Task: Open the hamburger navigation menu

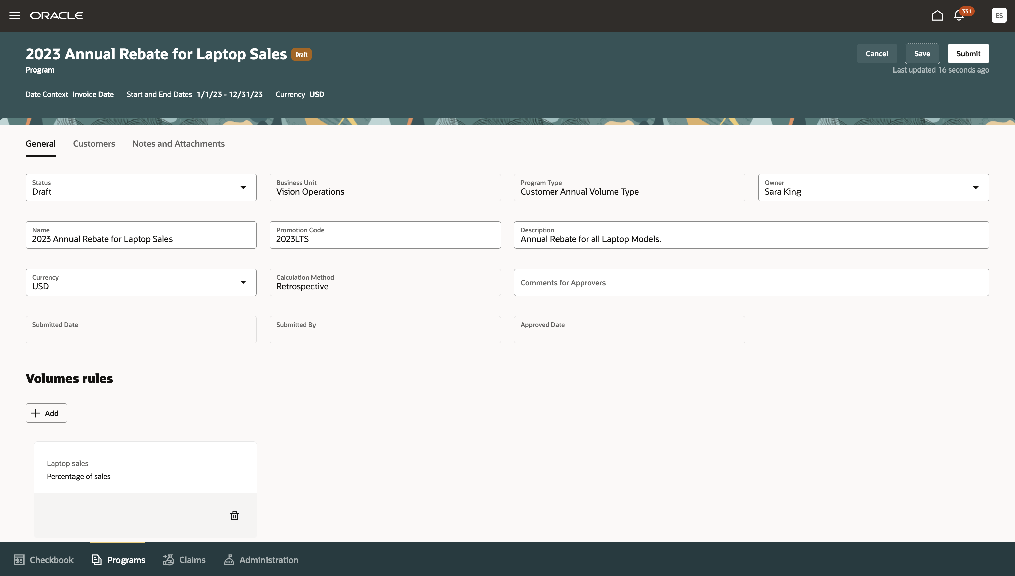Action: click(x=15, y=15)
